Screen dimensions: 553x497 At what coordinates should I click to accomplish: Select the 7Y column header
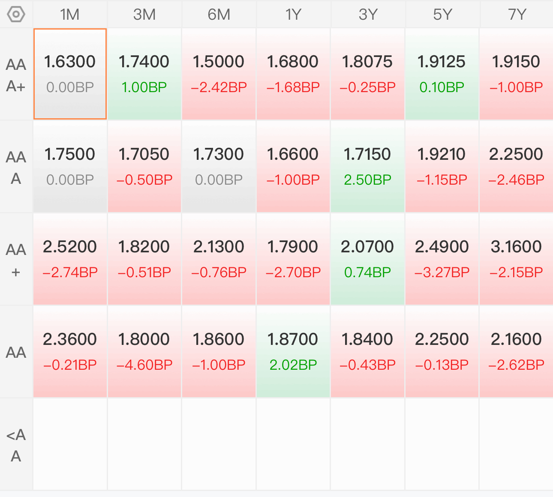pyautogui.click(x=517, y=15)
